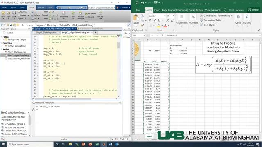This screenshot has height=147, width=262.
Task: Click Sheet1 tab in Excel
Action: tap(149, 136)
